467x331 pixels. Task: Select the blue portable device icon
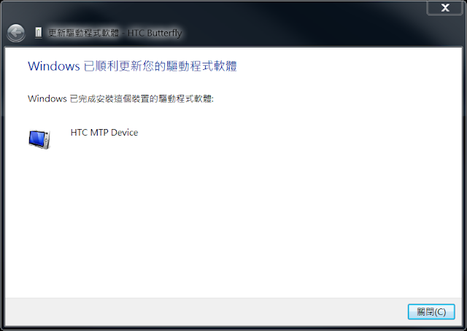(x=39, y=139)
